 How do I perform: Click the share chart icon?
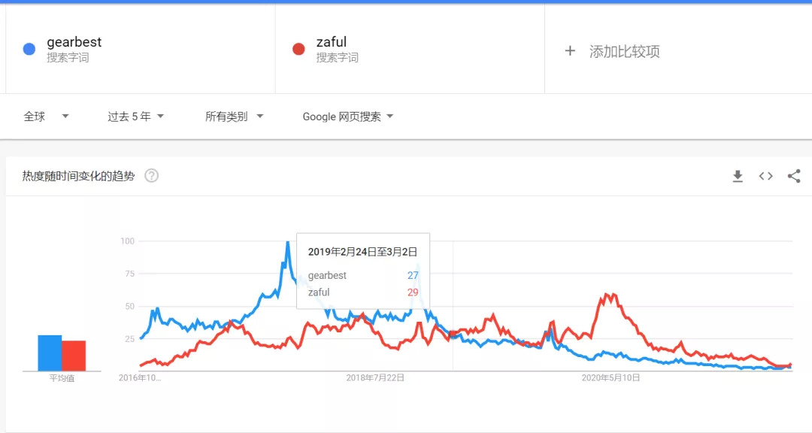click(x=794, y=176)
